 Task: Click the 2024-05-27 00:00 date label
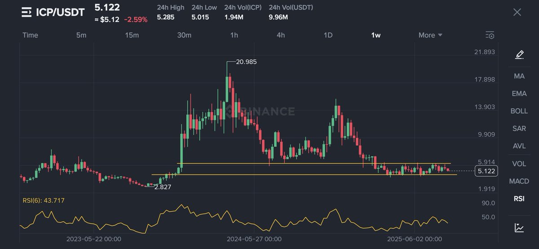[x=254, y=239]
